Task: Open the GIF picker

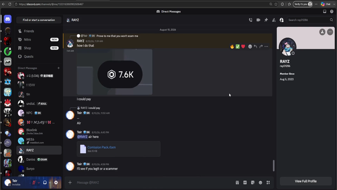Action: [245, 183]
